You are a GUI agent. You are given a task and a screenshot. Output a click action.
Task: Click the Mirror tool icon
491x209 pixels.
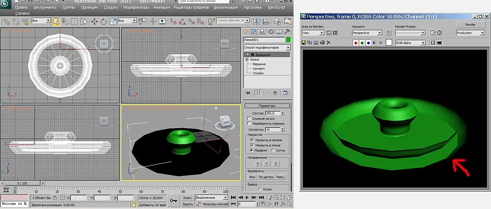[x=256, y=21]
